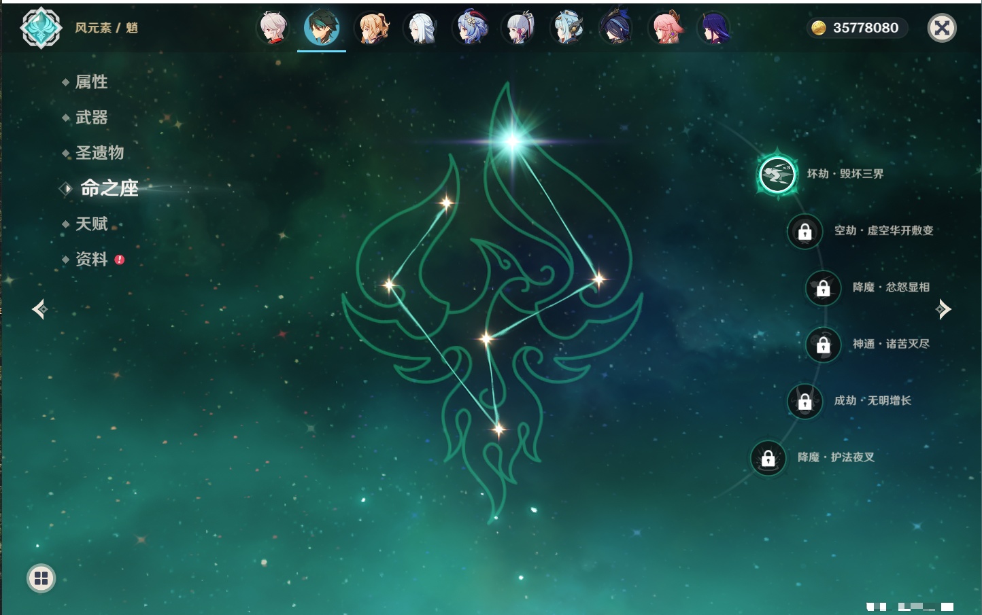Open the 武器 weapon tab
The width and height of the screenshot is (982, 615).
[91, 118]
